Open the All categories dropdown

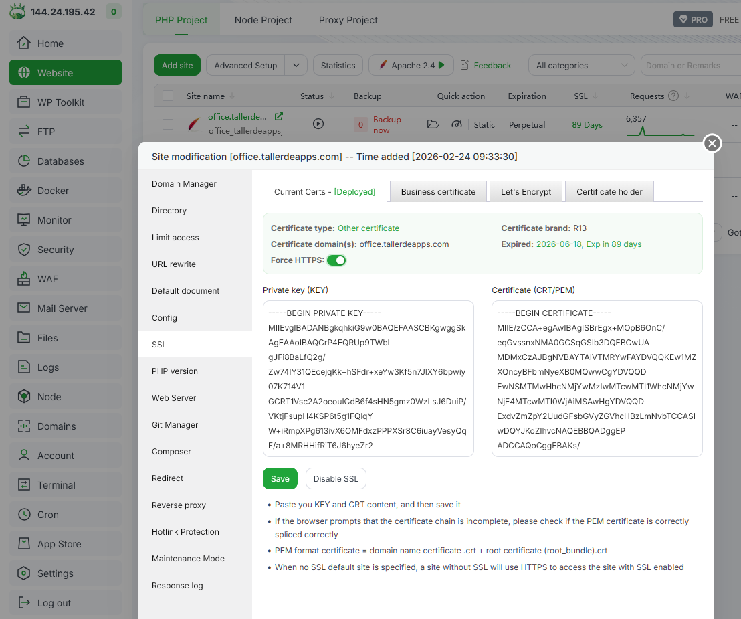click(580, 65)
